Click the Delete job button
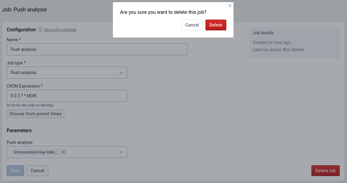The height and width of the screenshot is (183, 347). point(326,171)
